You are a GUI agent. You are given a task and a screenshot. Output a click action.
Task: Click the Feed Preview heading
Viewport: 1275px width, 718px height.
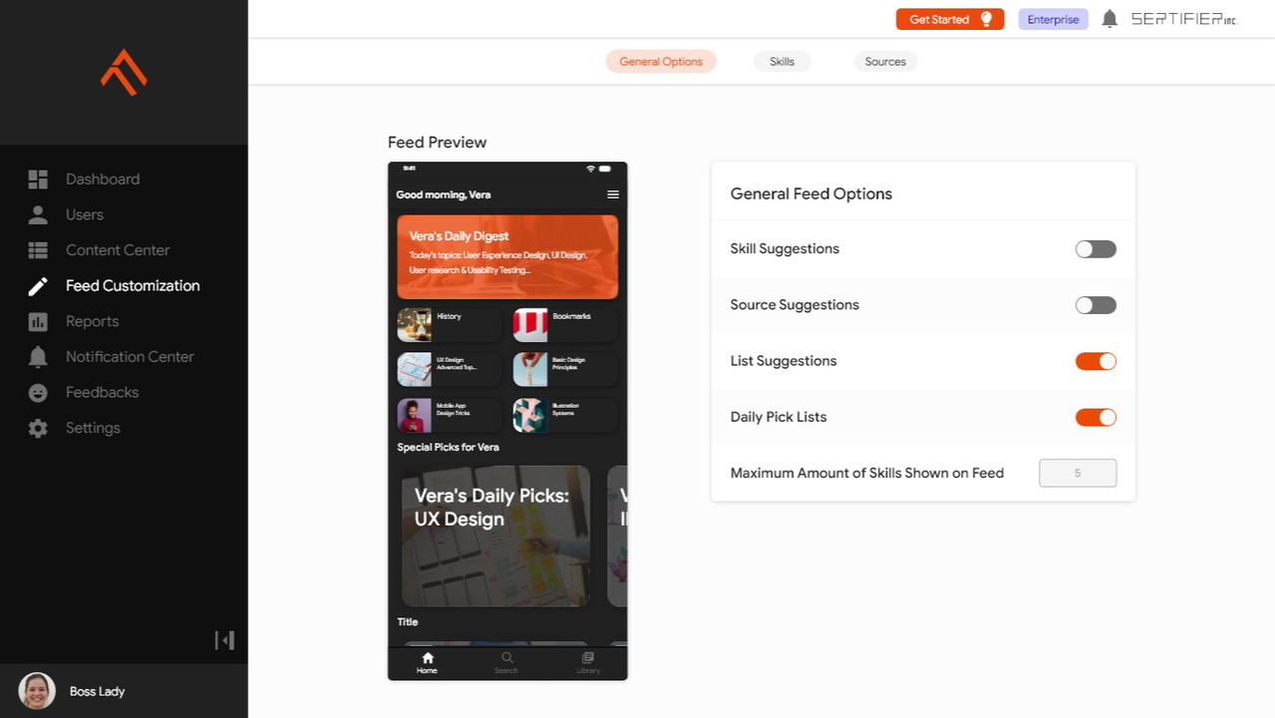point(437,143)
